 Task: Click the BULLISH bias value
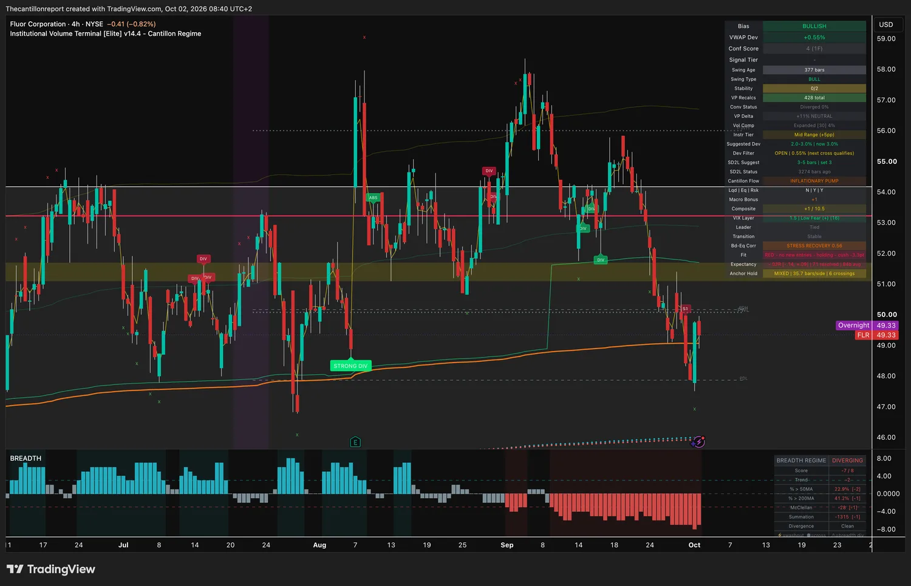[x=814, y=26]
